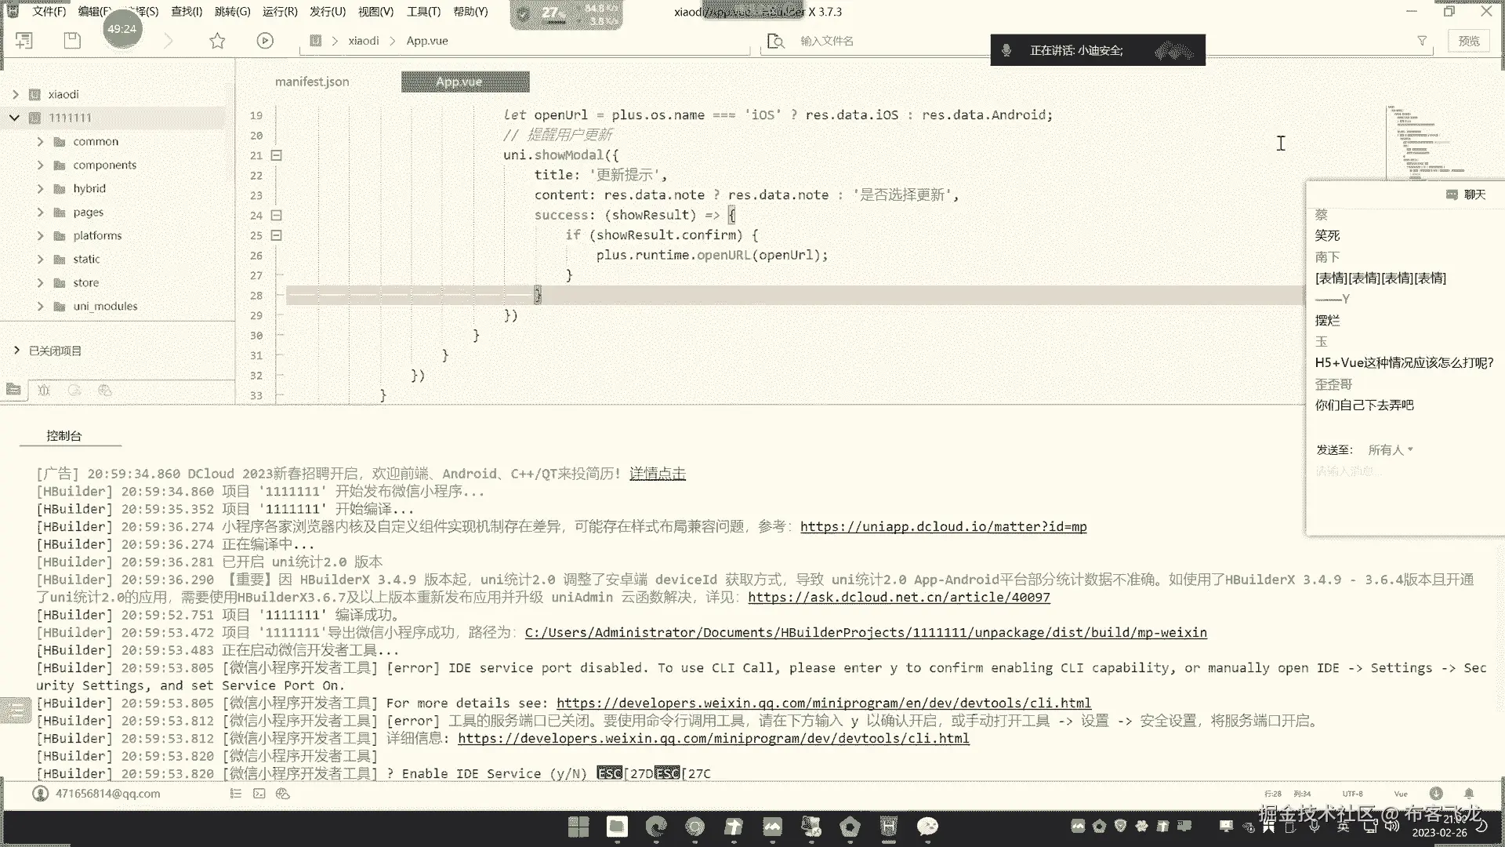Click the file search icon
Viewport: 1505px width, 847px height.
pos(775,41)
